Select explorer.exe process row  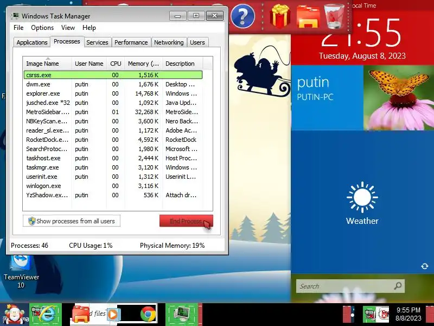113,93
